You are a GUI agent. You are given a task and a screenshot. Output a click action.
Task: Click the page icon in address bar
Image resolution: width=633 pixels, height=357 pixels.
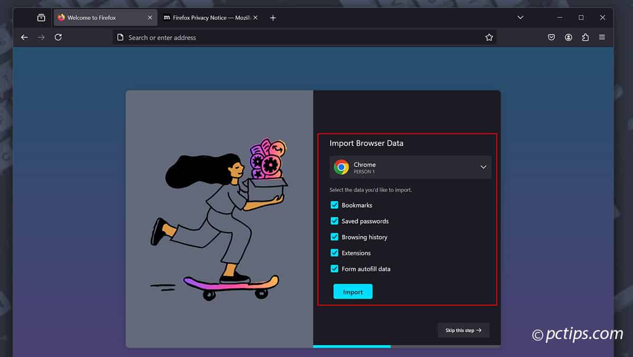[120, 37]
